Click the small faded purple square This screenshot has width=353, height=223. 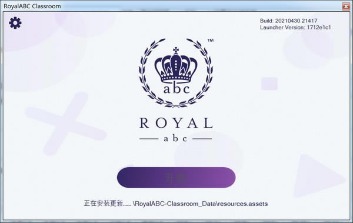click(x=269, y=84)
